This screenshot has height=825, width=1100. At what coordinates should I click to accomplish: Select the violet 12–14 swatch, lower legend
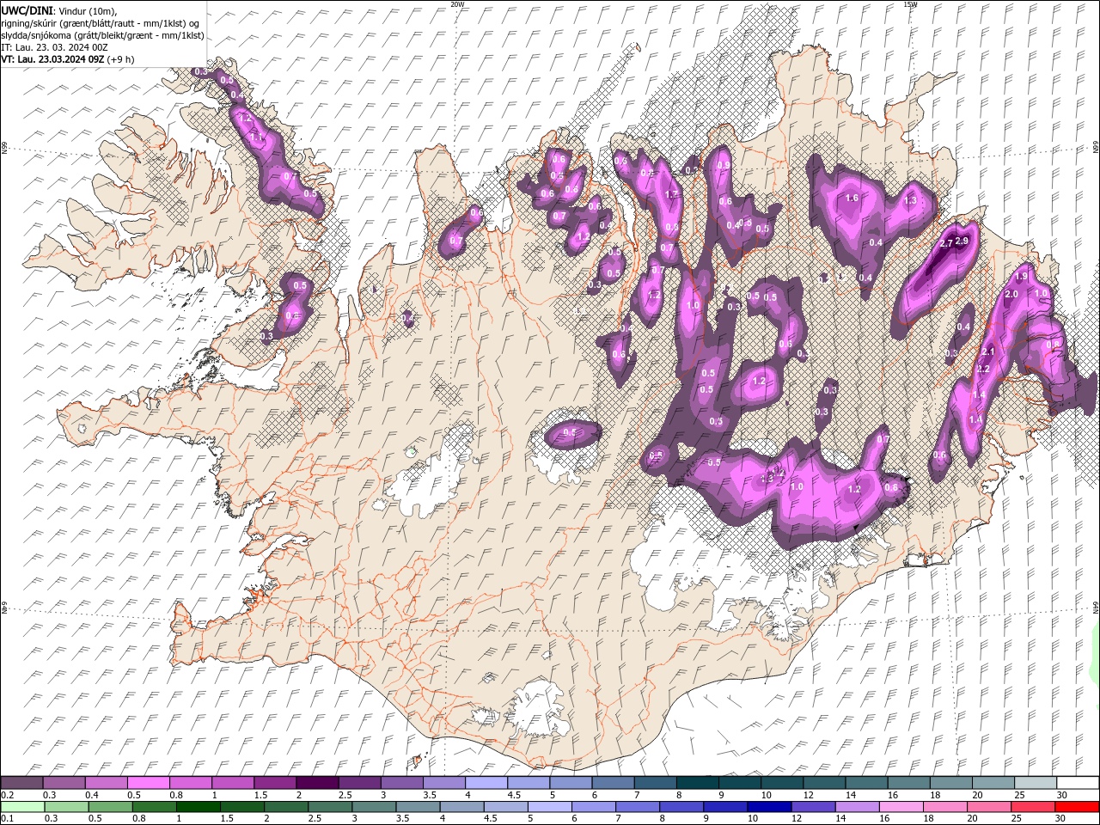pyautogui.click(x=812, y=807)
